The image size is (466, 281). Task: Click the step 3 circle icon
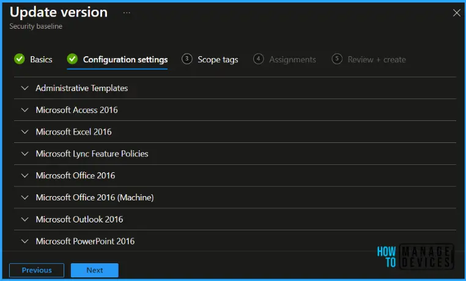click(x=187, y=59)
